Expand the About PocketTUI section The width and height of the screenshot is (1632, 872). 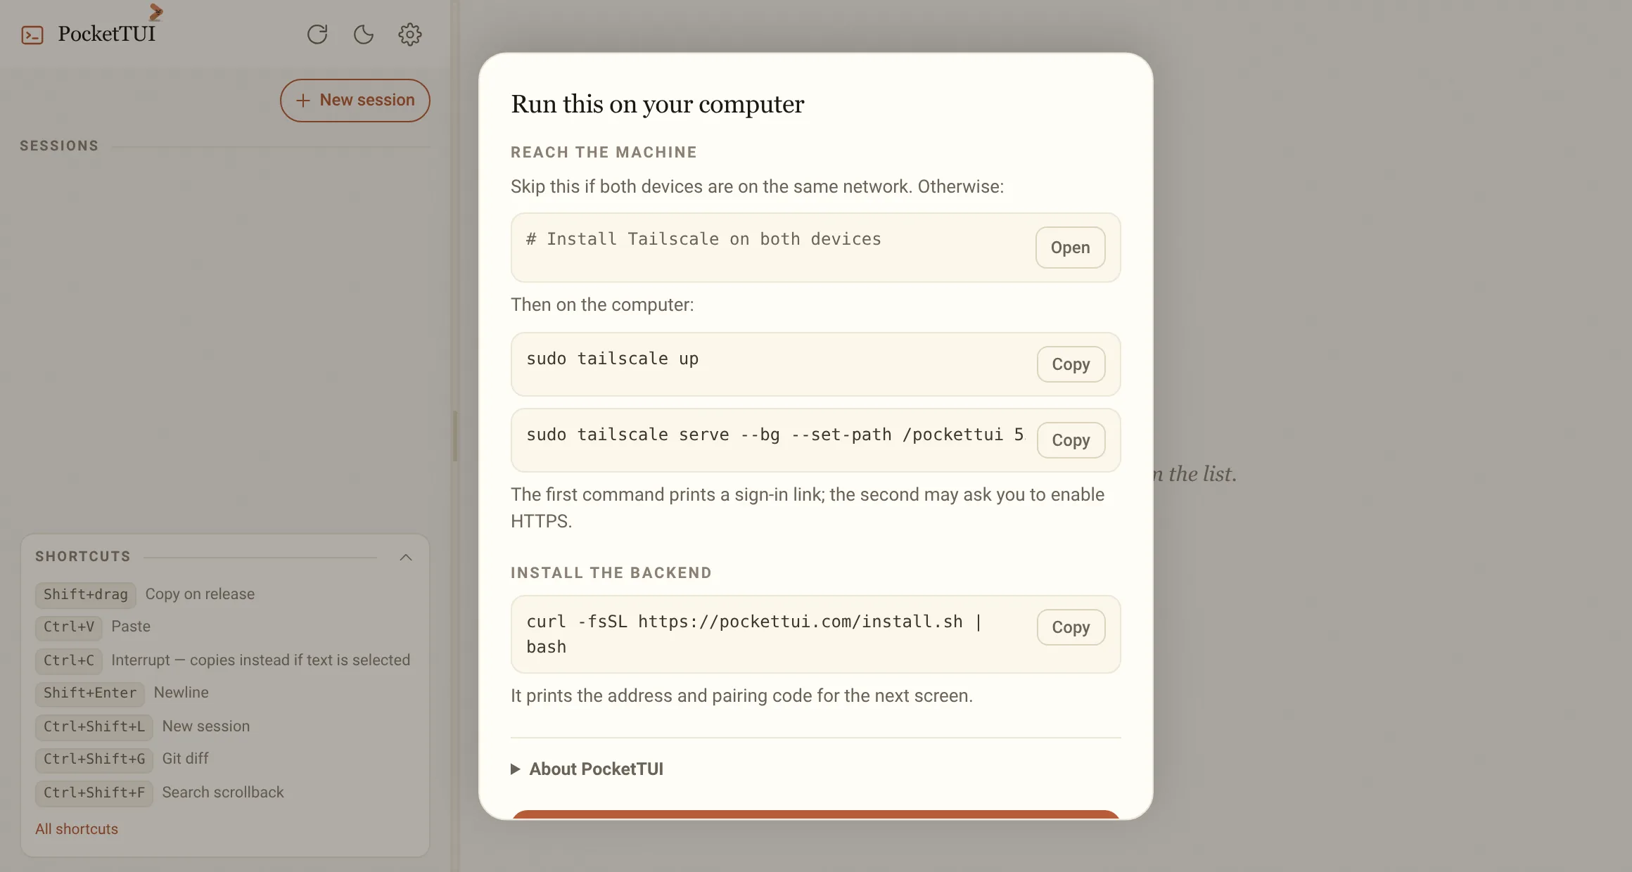[587, 769]
